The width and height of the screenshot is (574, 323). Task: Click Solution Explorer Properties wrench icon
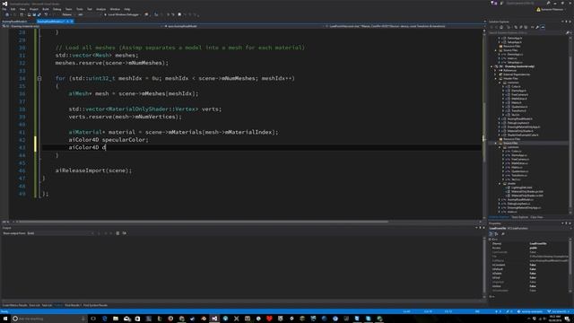point(536,27)
